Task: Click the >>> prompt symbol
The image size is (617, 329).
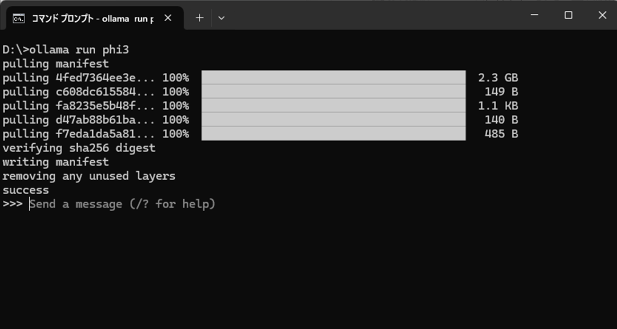Action: [11, 204]
